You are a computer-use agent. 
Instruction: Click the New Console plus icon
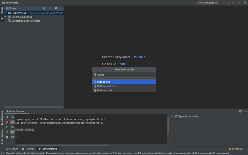tap(7, 142)
